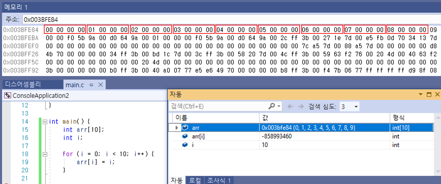Switch to the 디스어셈블리 tab
The image size is (441, 184).
point(23,85)
